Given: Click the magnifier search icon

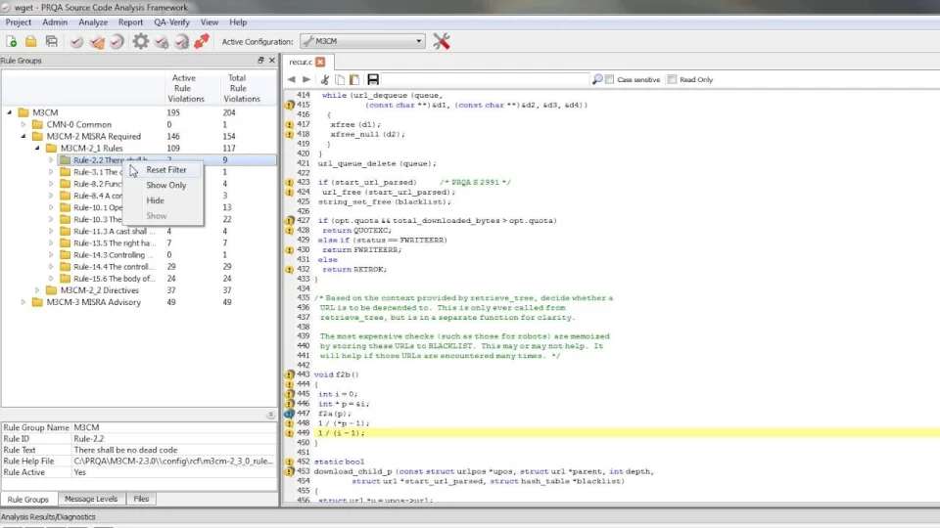Looking at the screenshot, I should 597,79.
